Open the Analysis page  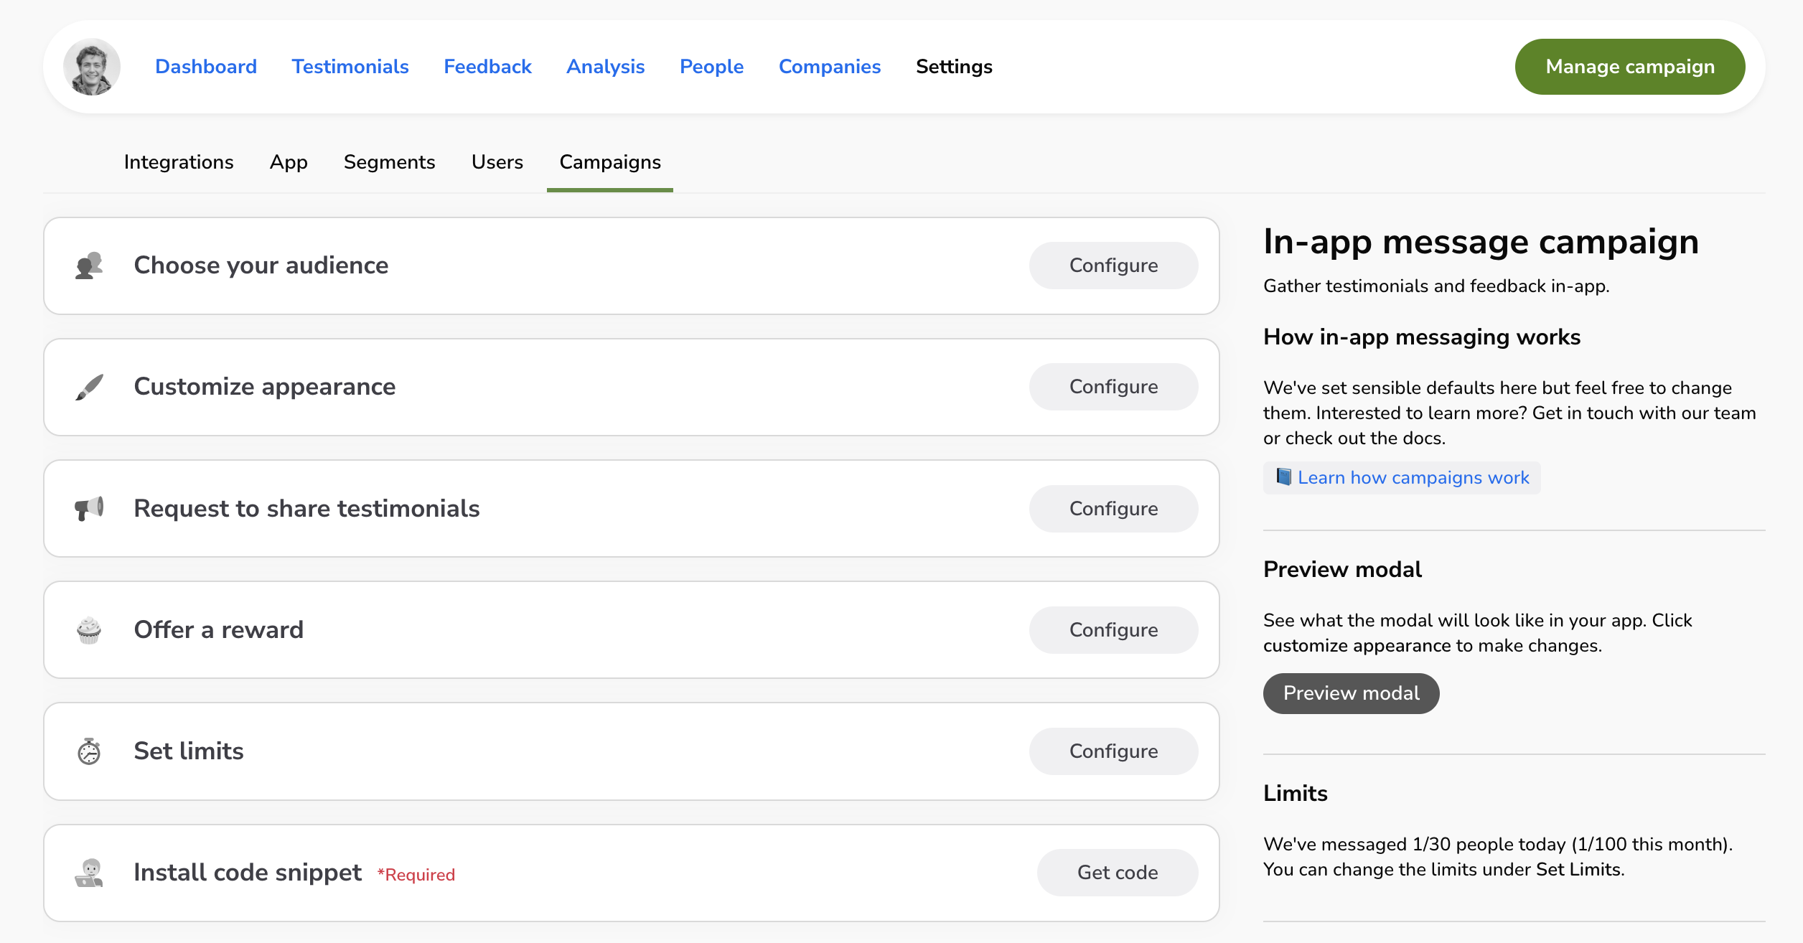(x=605, y=67)
